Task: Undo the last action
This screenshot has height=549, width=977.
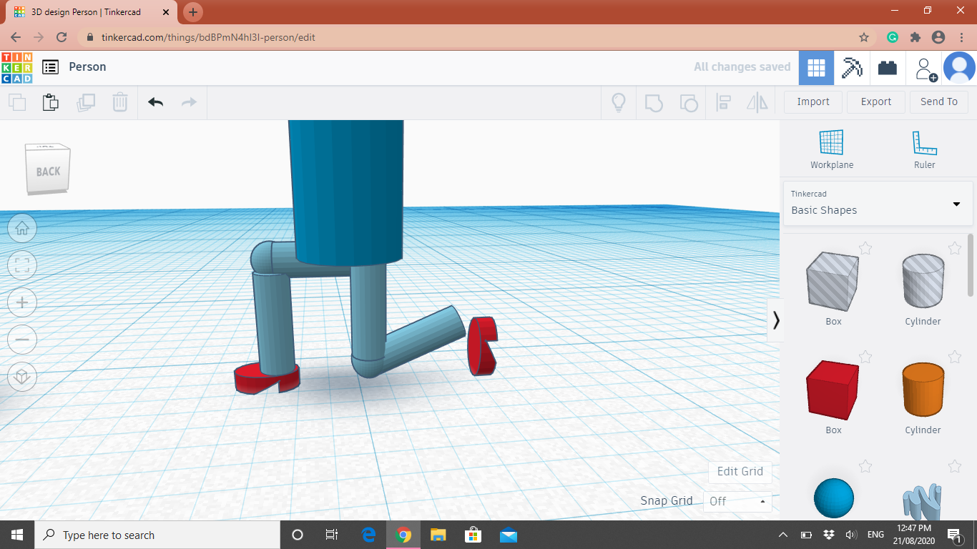Action: pos(156,102)
